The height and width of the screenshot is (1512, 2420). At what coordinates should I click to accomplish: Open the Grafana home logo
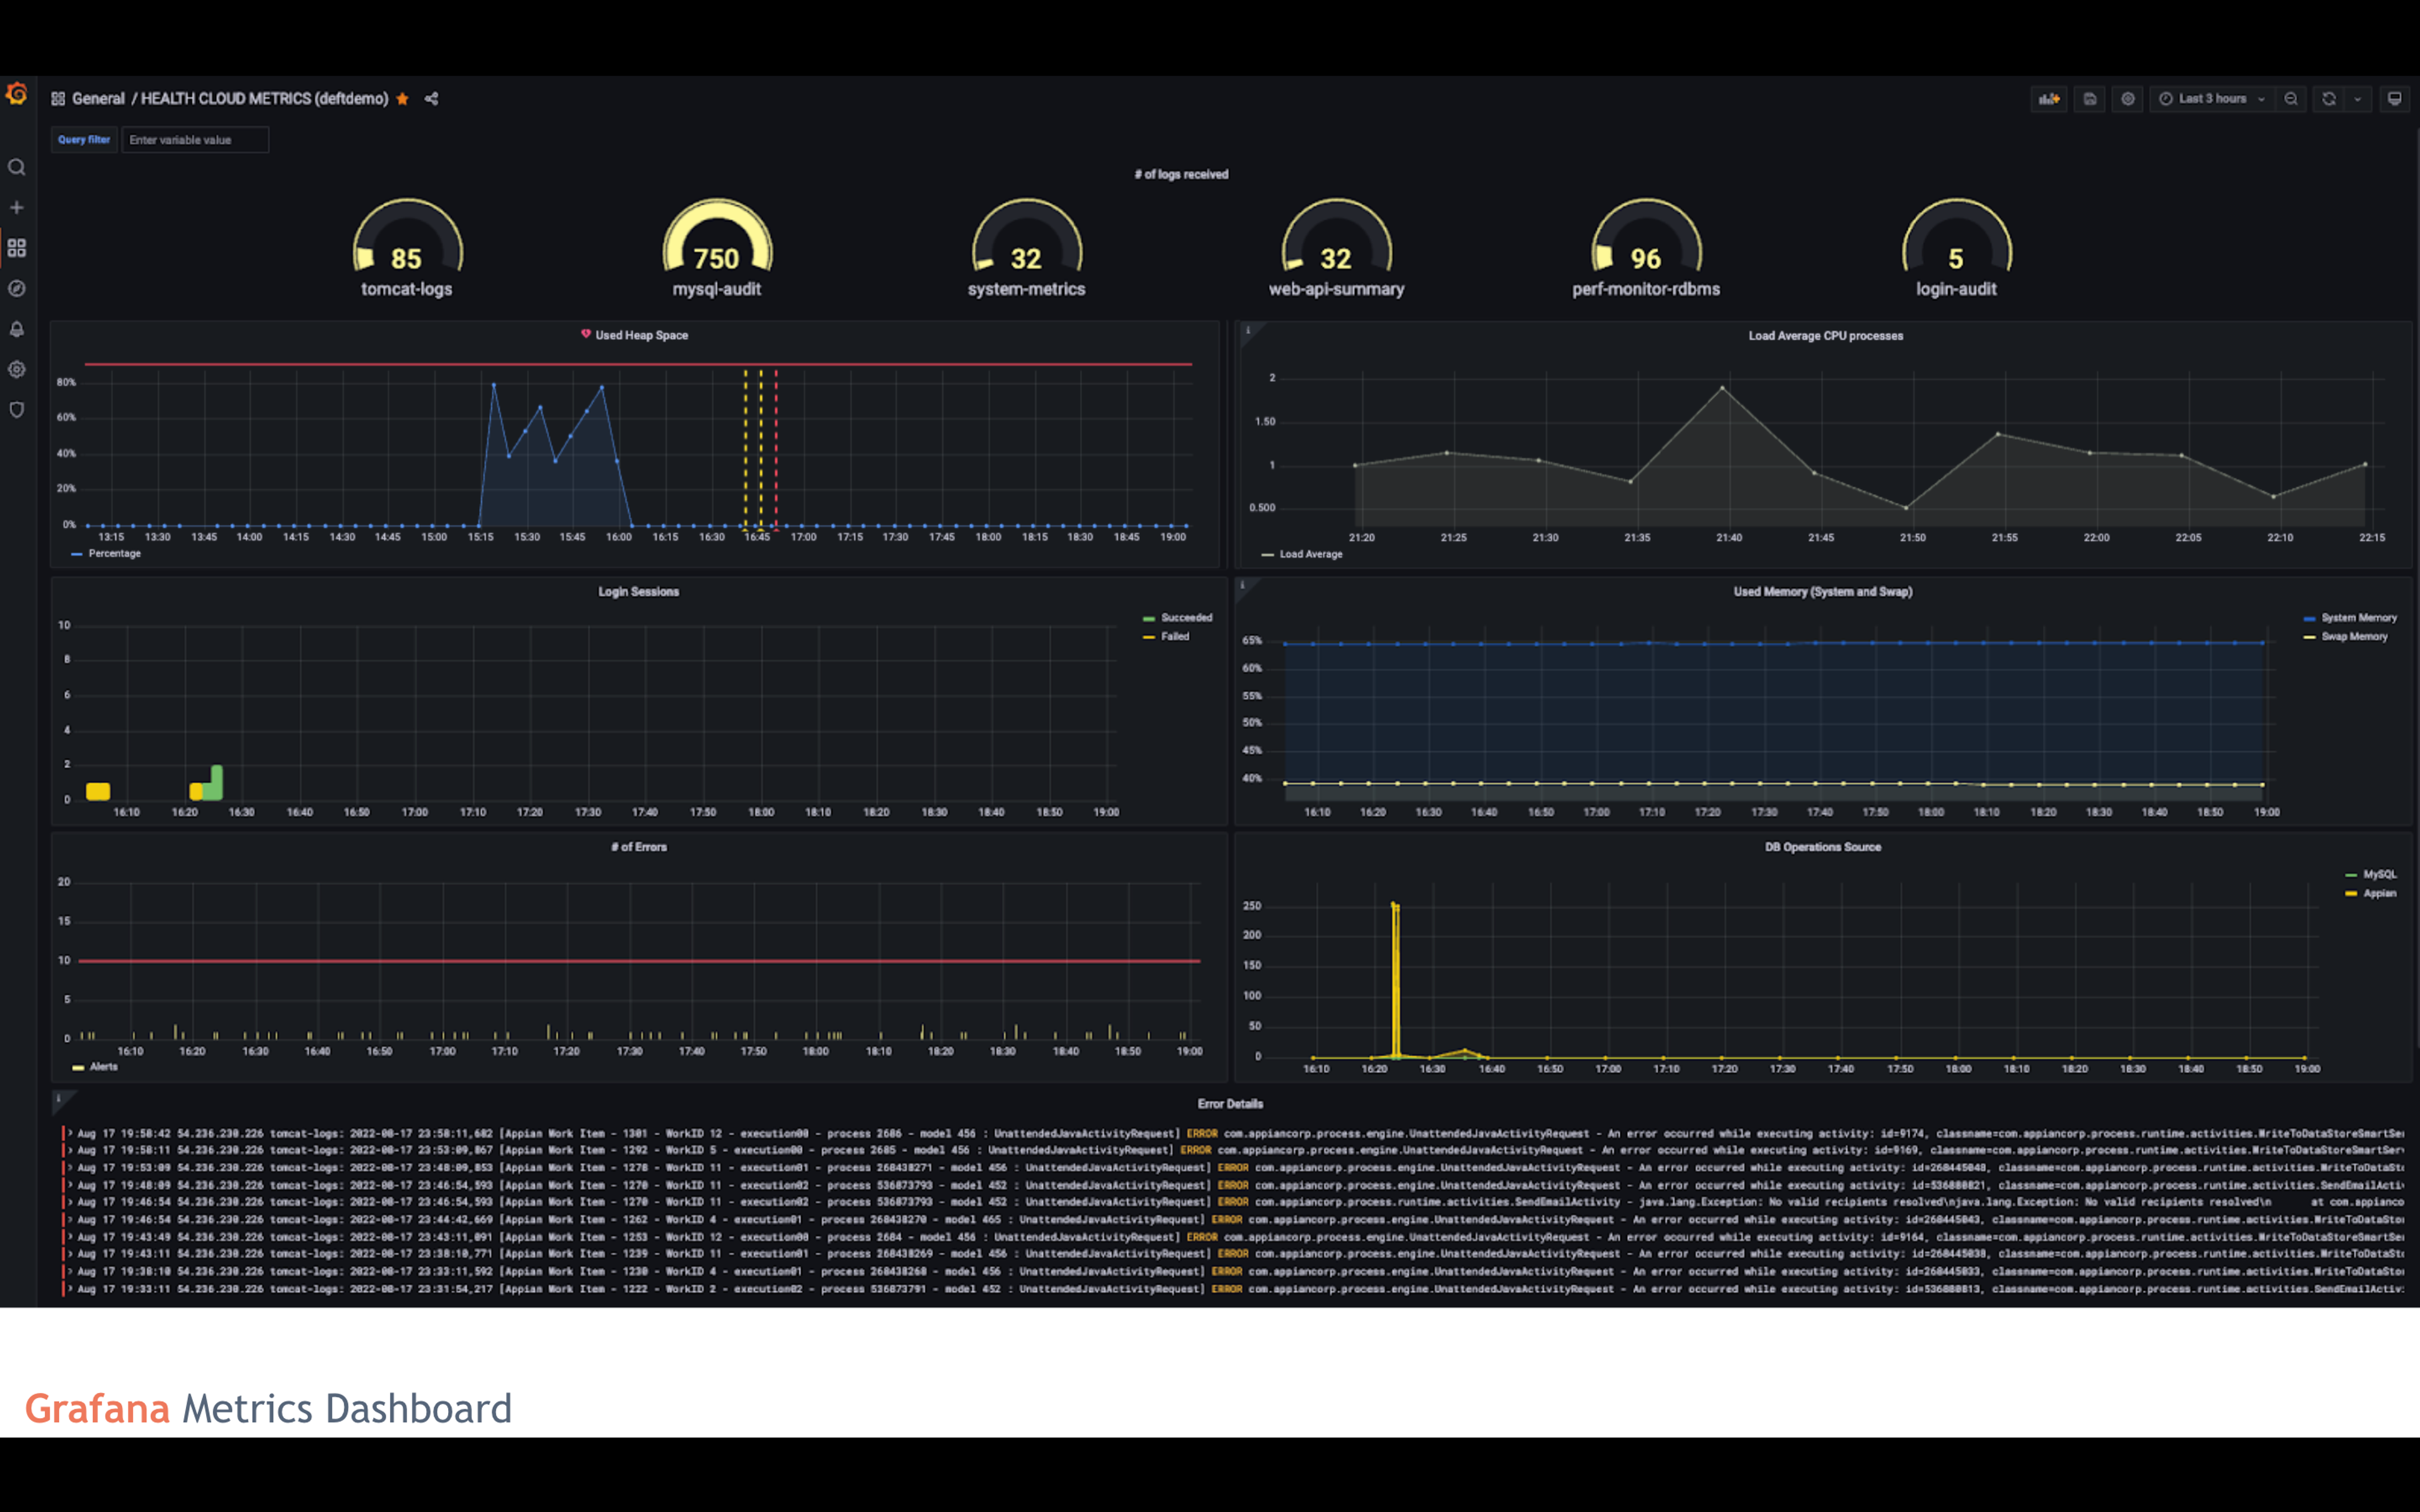click(17, 94)
